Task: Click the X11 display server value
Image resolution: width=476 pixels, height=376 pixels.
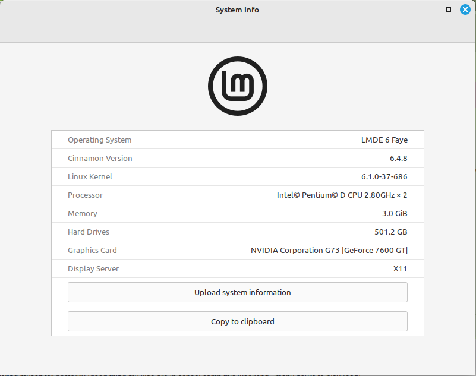Action: (401, 268)
